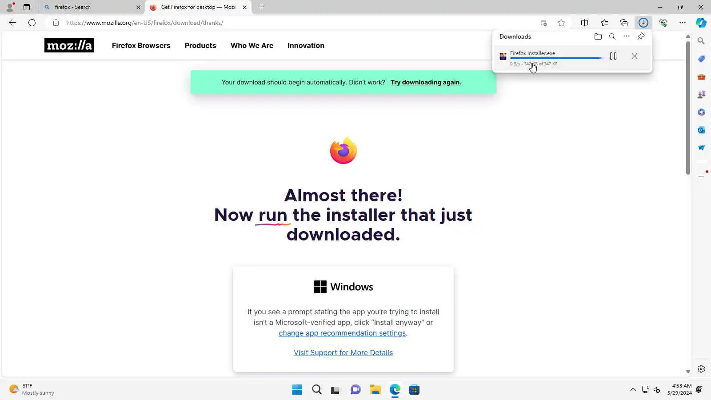Screen dimensions: 711x400
Task: Open Who We Are menu
Action: coord(252,45)
